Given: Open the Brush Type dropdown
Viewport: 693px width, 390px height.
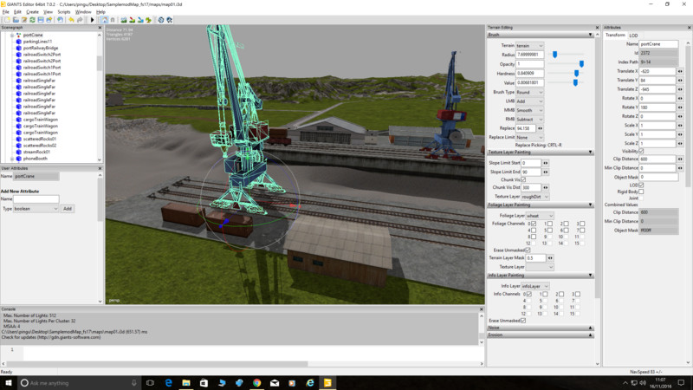Looking at the screenshot, I should 529,93.
